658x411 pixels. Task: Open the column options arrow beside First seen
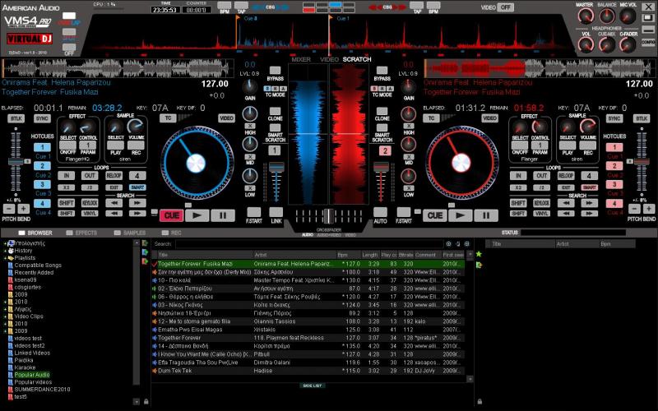[470, 254]
